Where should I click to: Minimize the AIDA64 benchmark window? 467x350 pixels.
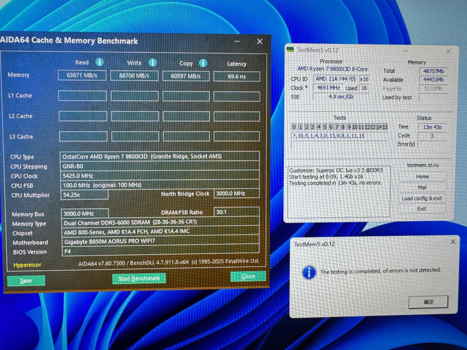click(237, 42)
